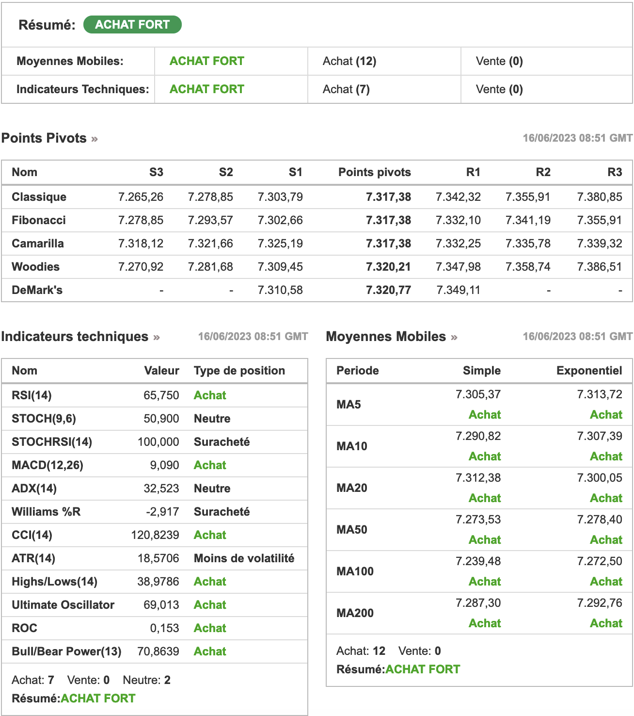The image size is (634, 716).
Task: Click the Camarilla row name
Action: [38, 244]
